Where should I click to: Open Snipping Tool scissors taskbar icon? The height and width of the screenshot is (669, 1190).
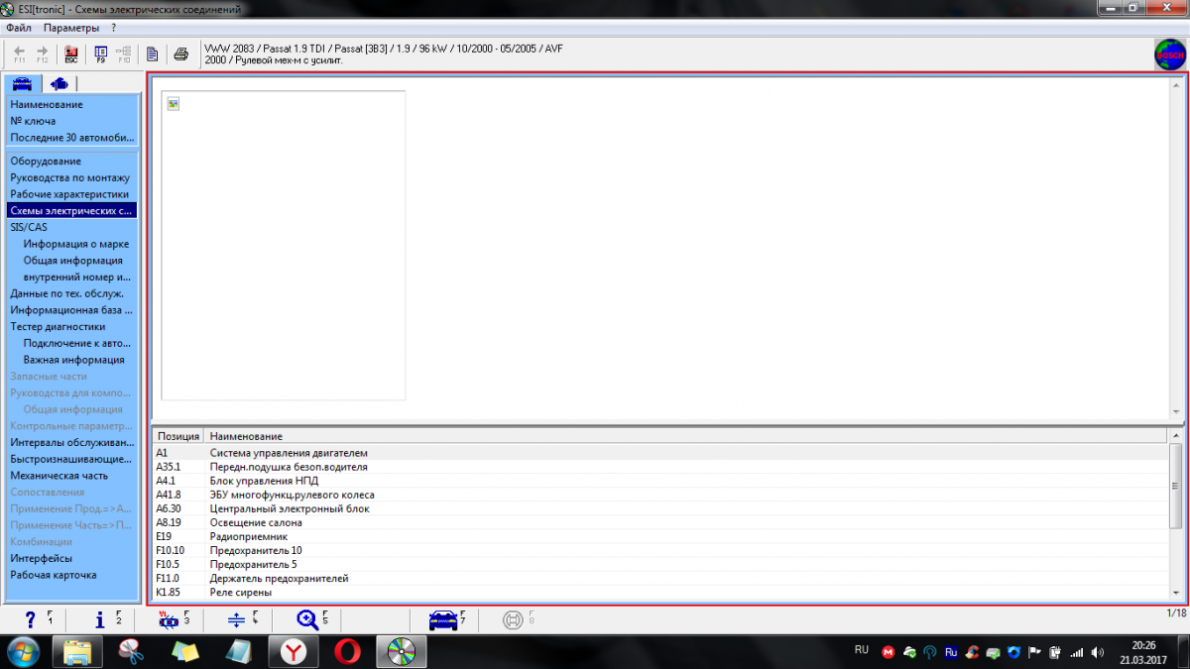pos(131,651)
